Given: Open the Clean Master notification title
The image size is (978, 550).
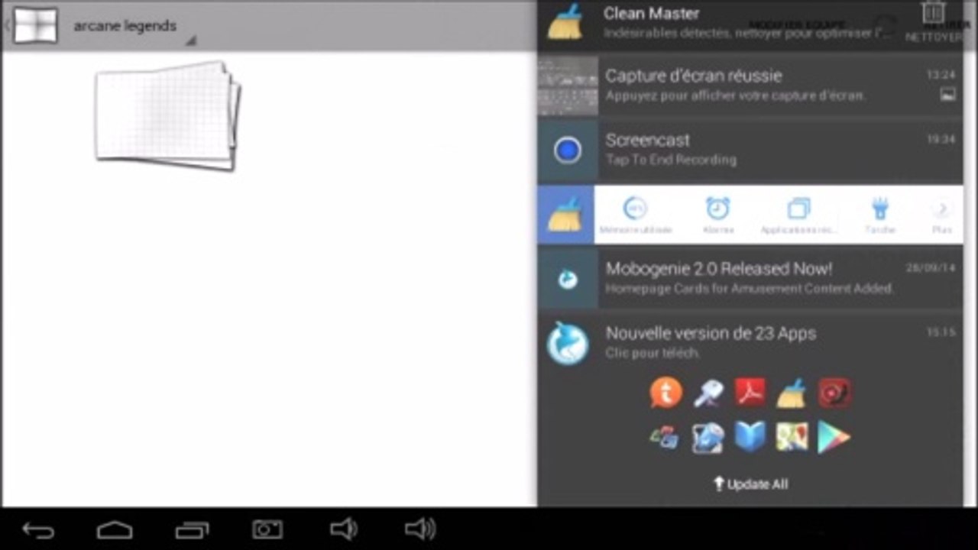Looking at the screenshot, I should pyautogui.click(x=651, y=13).
